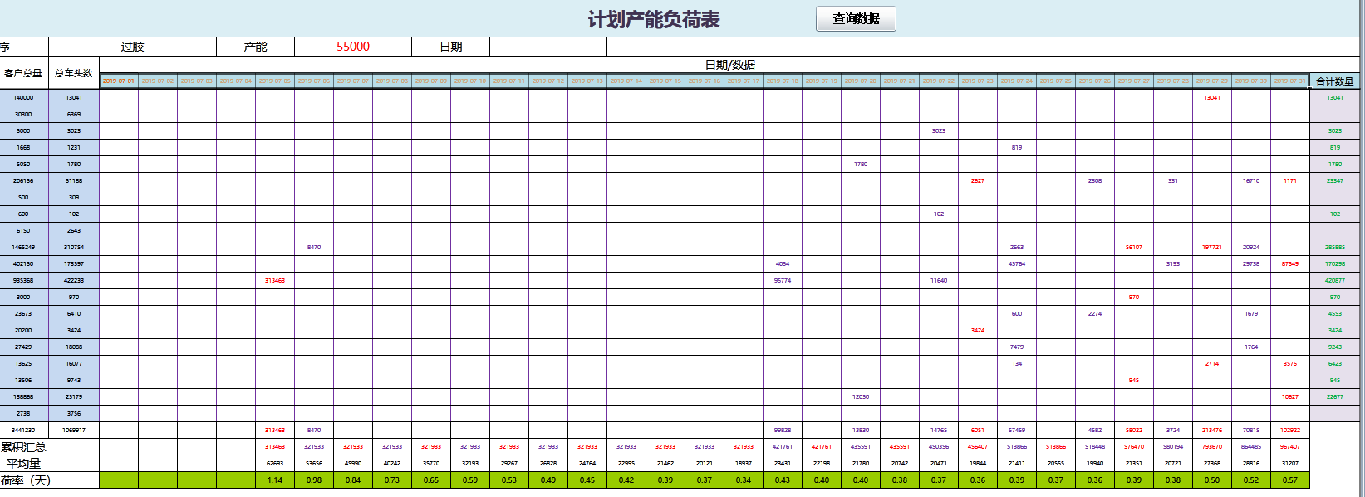
Task: Click the empty field right of 日期
Action: [x=548, y=47]
